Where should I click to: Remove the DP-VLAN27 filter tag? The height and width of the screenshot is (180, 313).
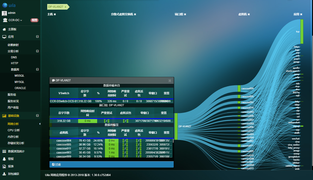pyautogui.click(x=65, y=7)
